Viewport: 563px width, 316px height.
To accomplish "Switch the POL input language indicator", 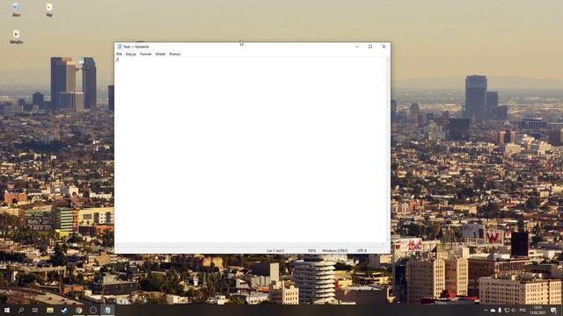I will pyautogui.click(x=523, y=310).
